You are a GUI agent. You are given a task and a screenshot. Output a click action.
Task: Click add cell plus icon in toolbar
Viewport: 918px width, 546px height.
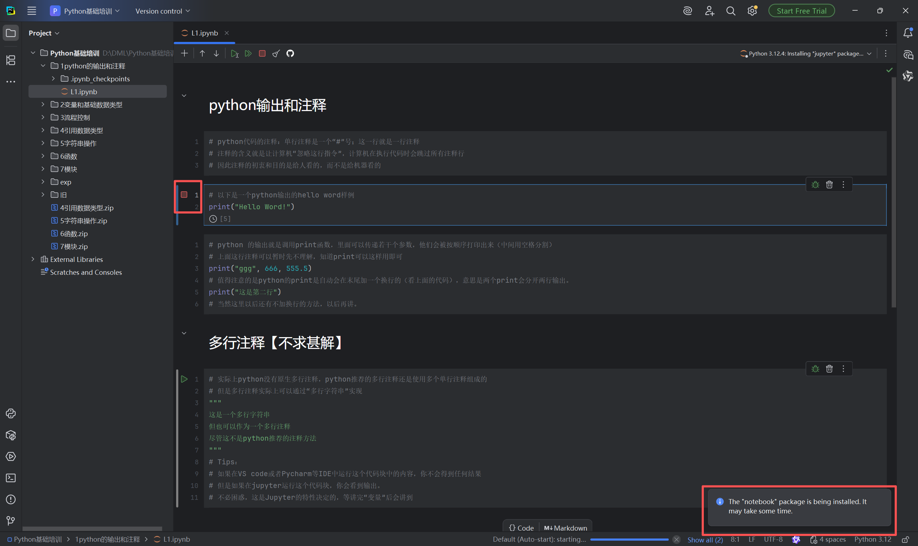[x=184, y=54]
